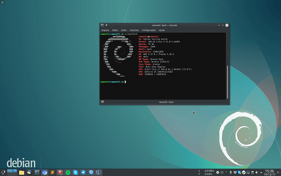Switch desktops using the pager widget
281x176 pixels.
click(x=12, y=172)
